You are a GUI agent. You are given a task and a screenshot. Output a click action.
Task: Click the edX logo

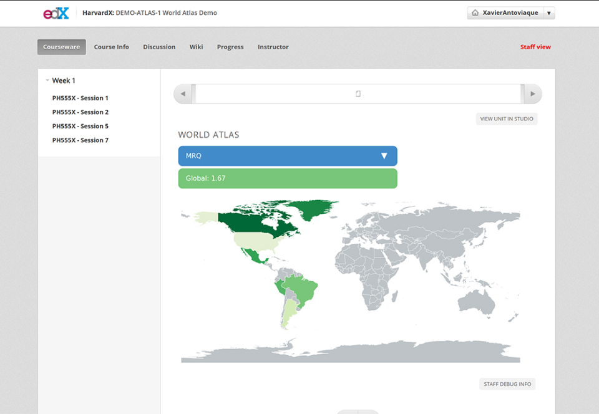click(x=56, y=13)
